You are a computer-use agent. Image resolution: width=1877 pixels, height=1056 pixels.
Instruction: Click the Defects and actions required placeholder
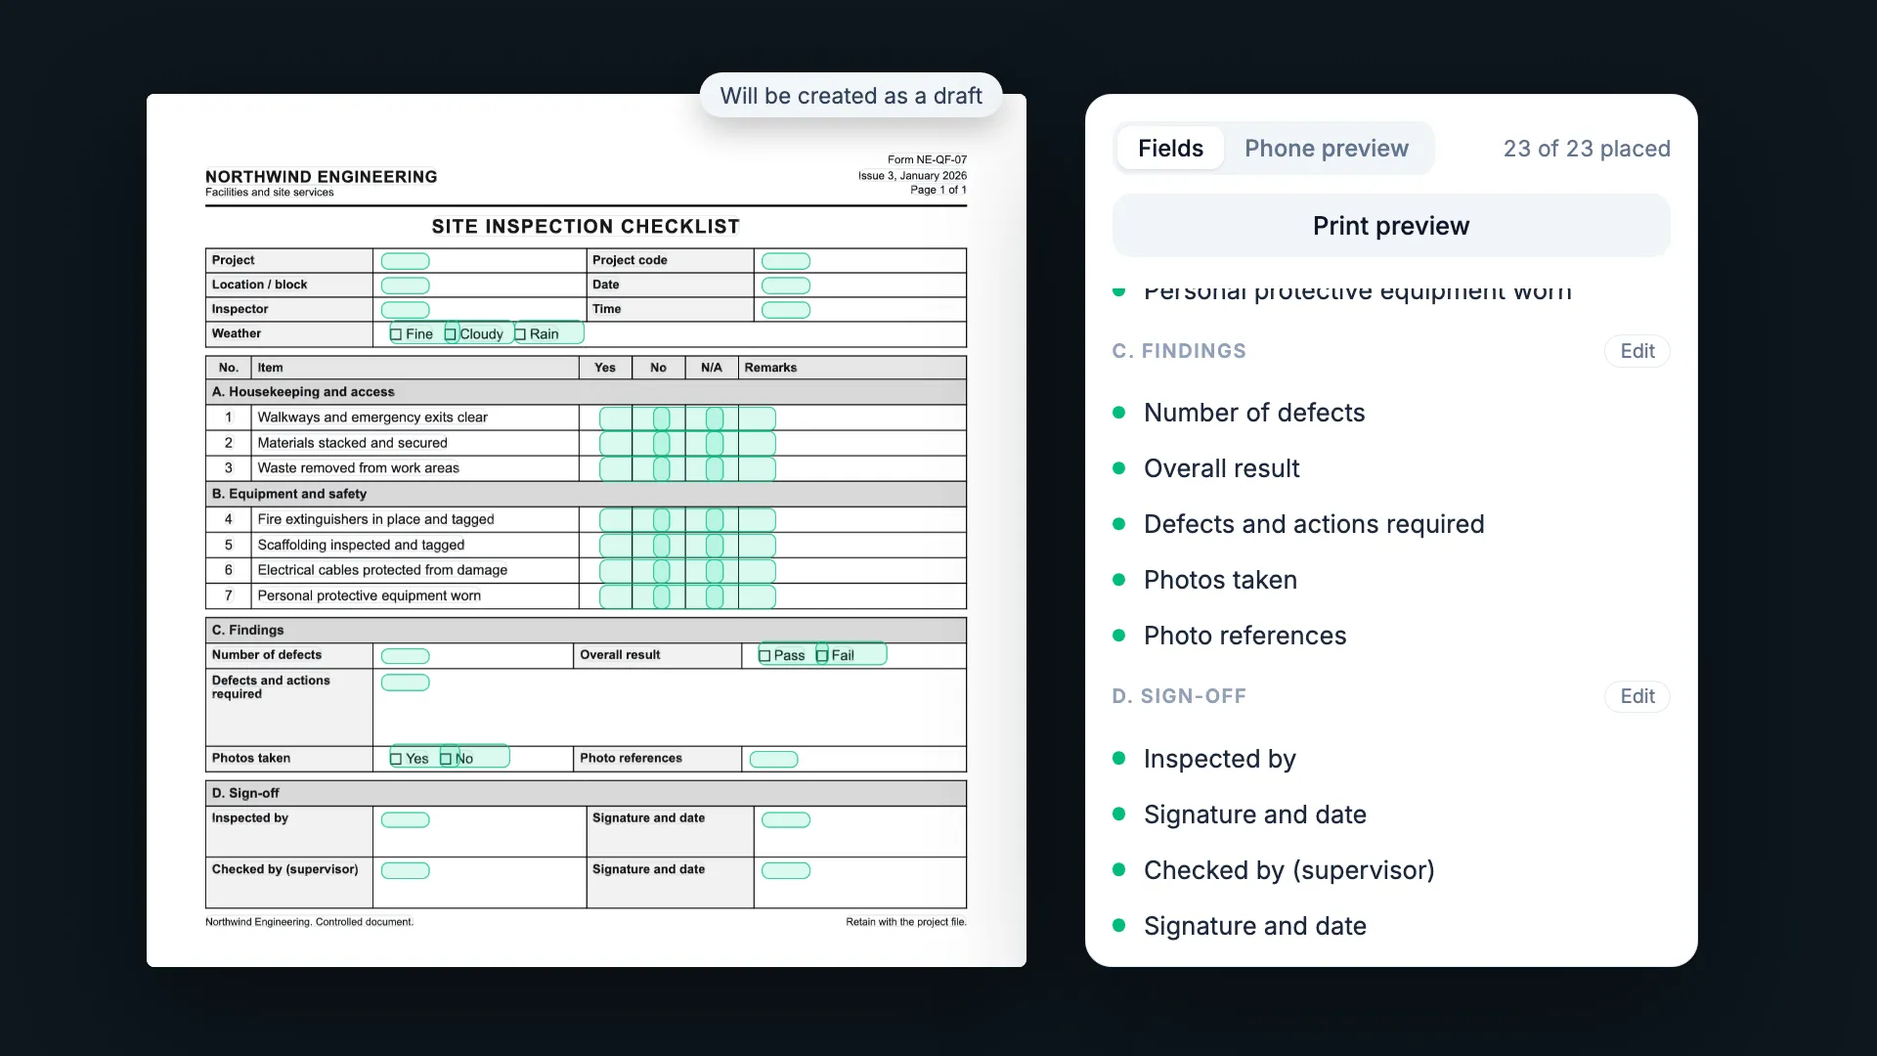tap(405, 682)
